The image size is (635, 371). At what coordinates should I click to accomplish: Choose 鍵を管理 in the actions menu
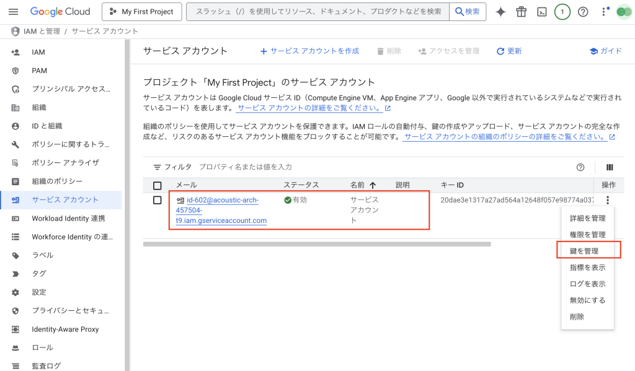588,251
